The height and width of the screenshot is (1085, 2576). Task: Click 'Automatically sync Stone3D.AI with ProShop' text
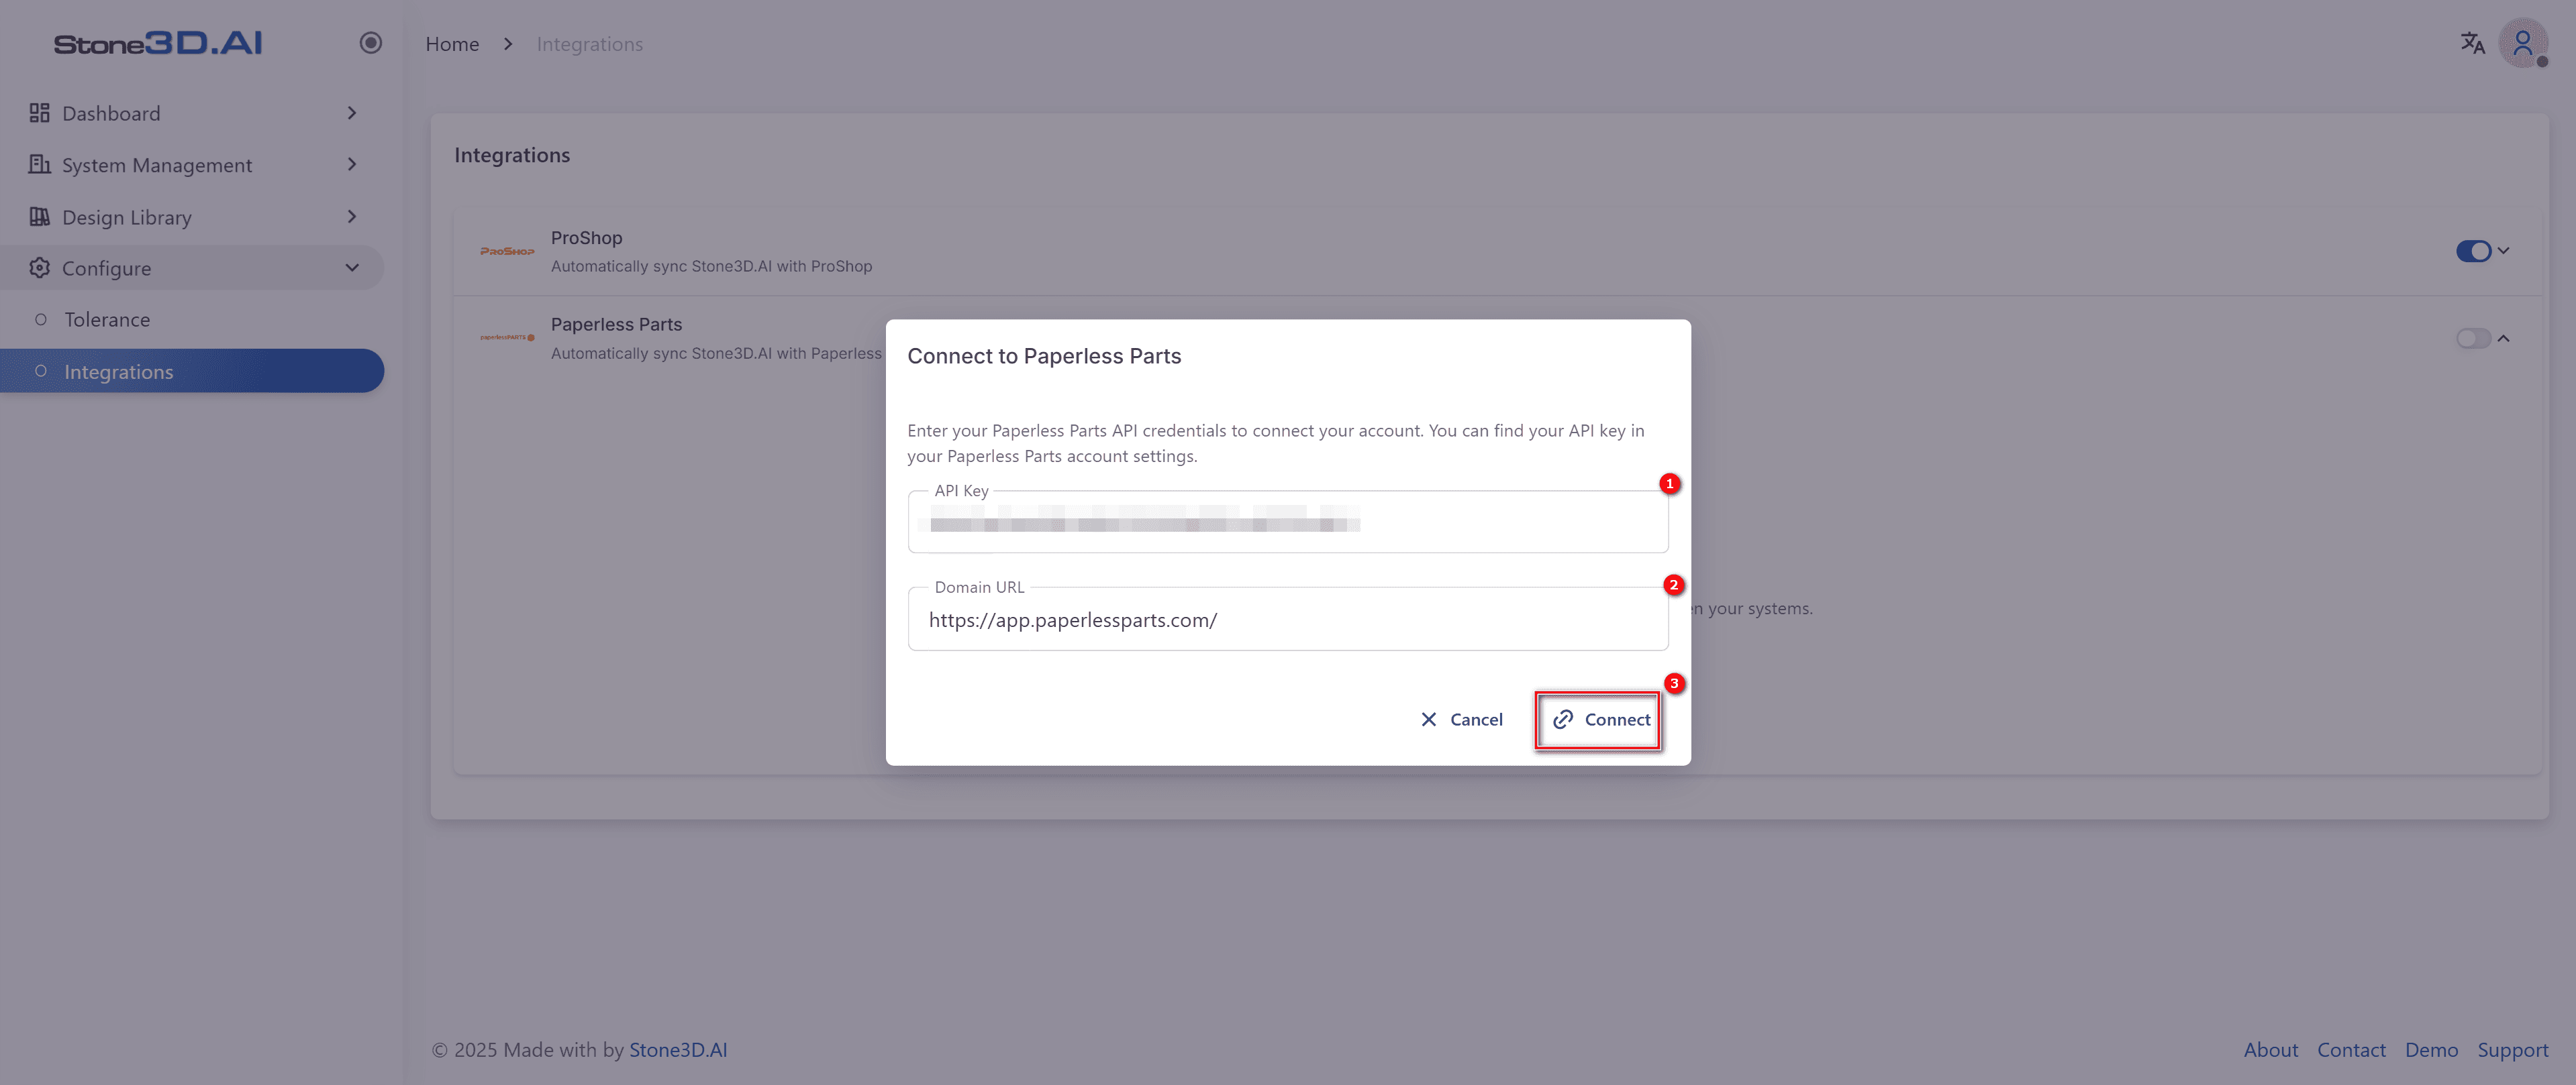click(711, 267)
